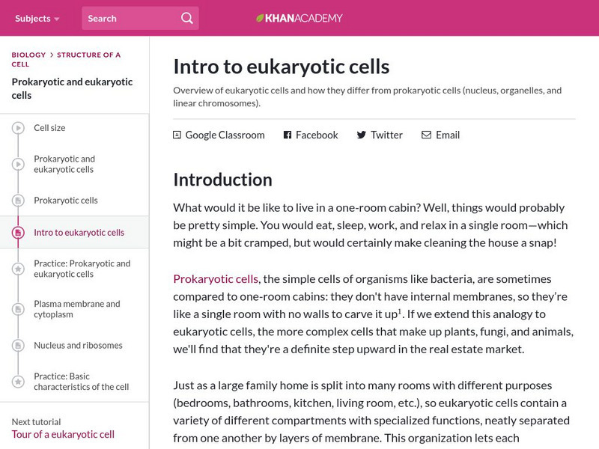Select Nucleus and ribosomes lesson
The height and width of the screenshot is (449, 599).
[x=78, y=346]
